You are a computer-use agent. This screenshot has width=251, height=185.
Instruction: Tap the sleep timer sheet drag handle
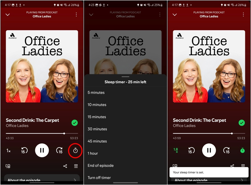pos(125,76)
